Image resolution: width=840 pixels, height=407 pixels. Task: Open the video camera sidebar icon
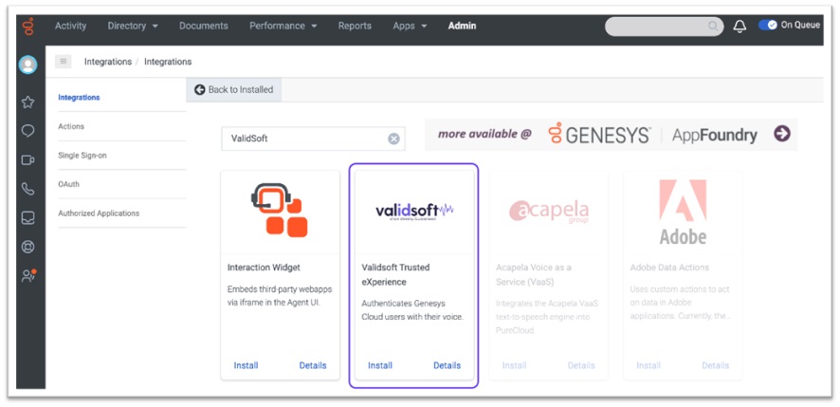tap(28, 160)
